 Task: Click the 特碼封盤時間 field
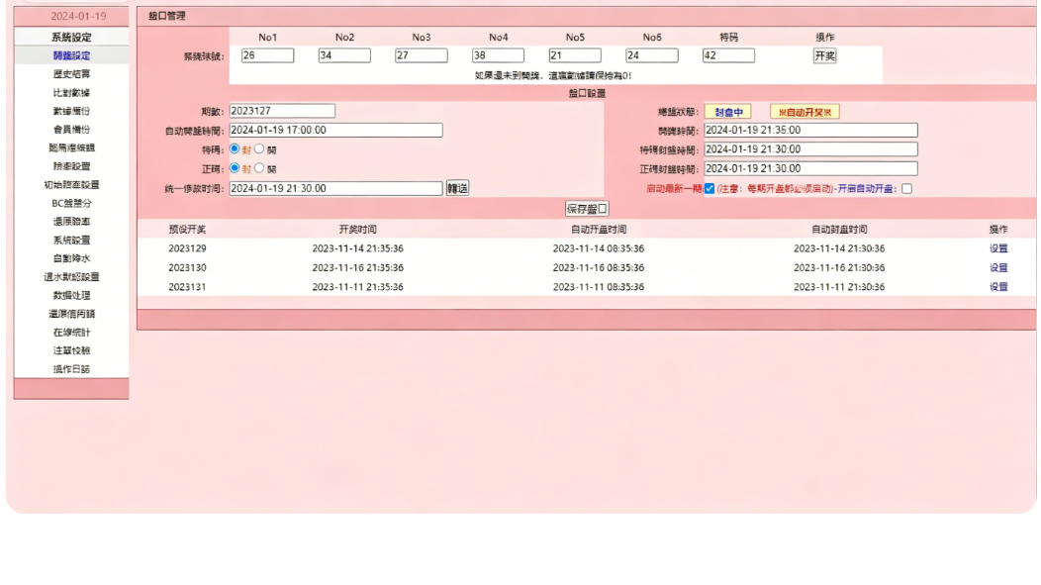point(811,149)
